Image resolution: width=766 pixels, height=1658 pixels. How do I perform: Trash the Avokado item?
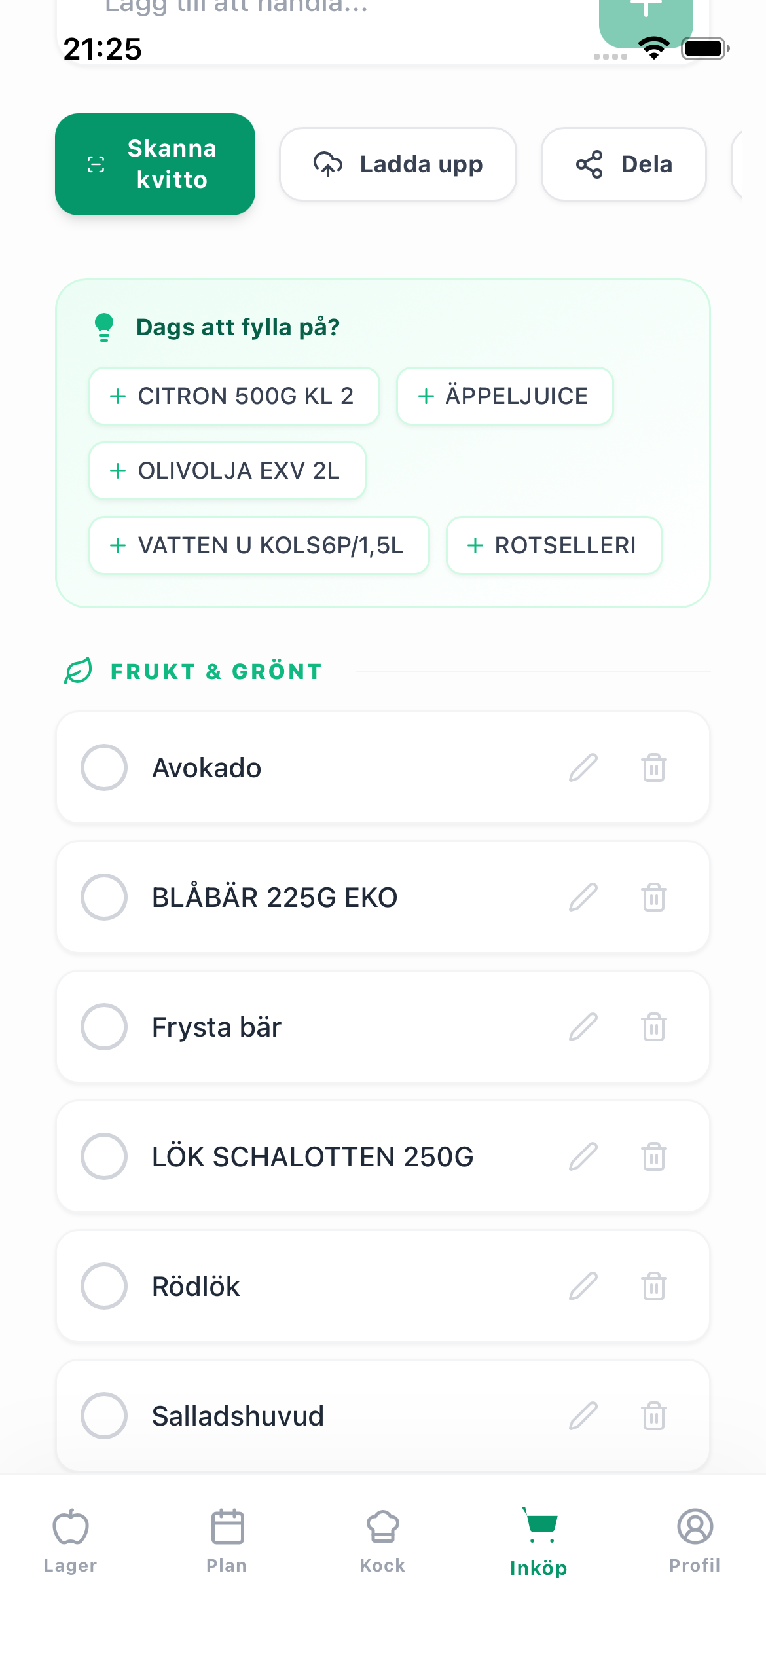pos(653,767)
